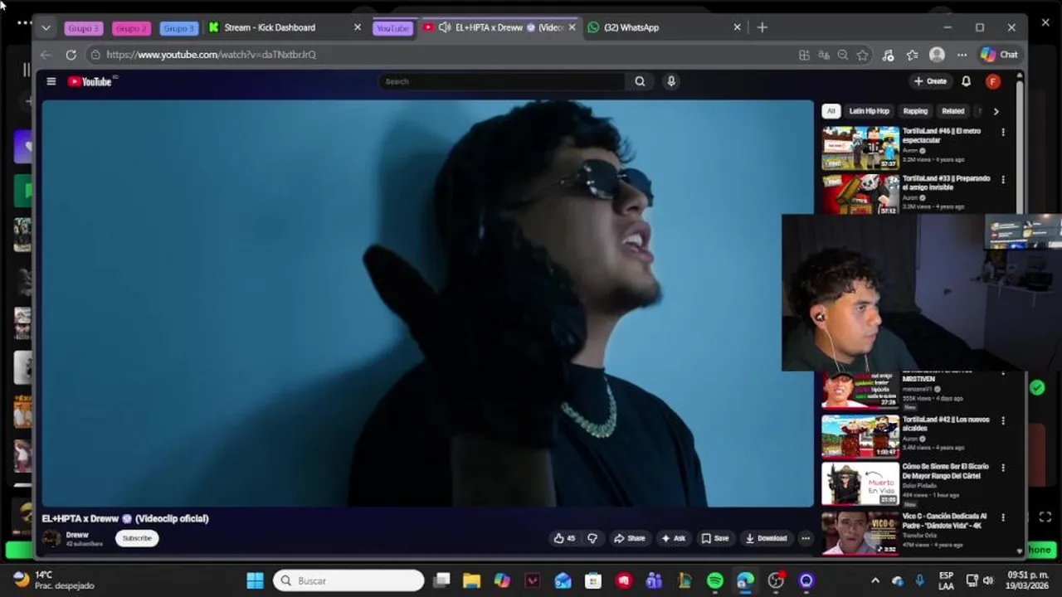This screenshot has width=1062, height=597.
Task: Open browser settings and more menu
Action: (x=962, y=55)
